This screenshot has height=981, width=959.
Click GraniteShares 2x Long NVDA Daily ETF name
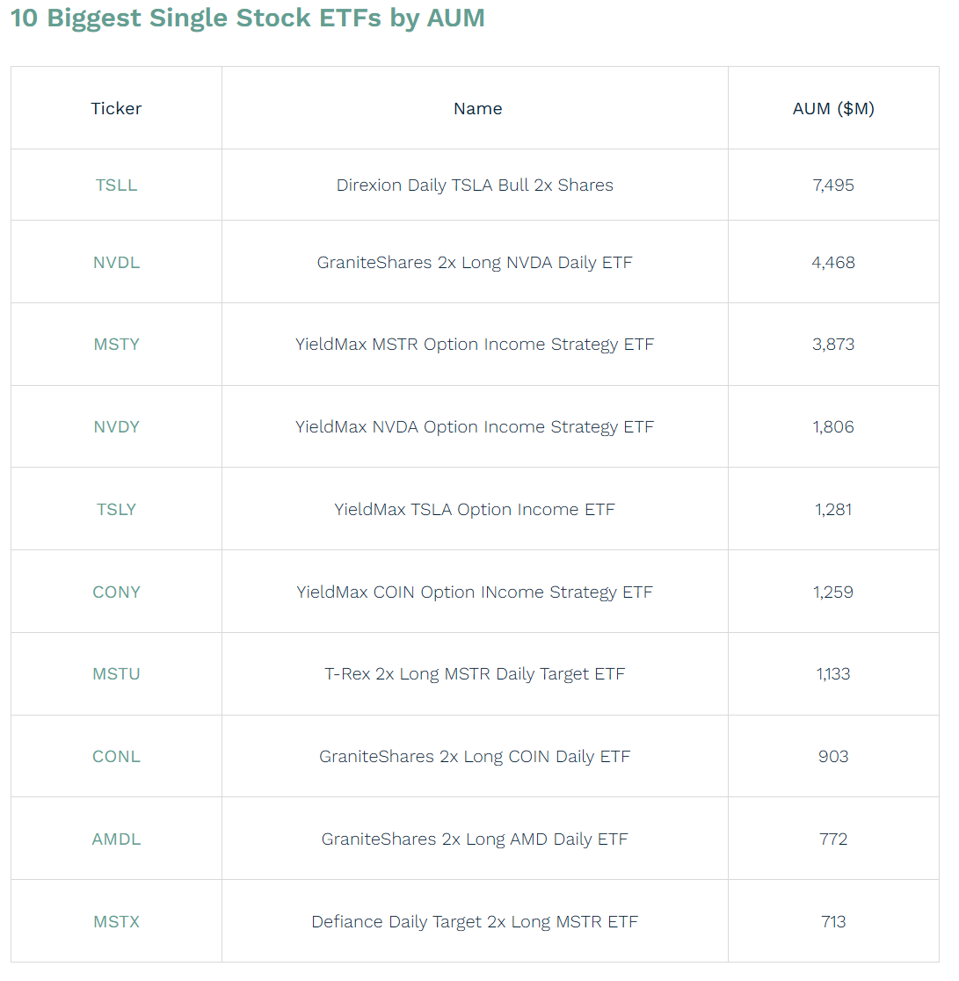pos(475,263)
